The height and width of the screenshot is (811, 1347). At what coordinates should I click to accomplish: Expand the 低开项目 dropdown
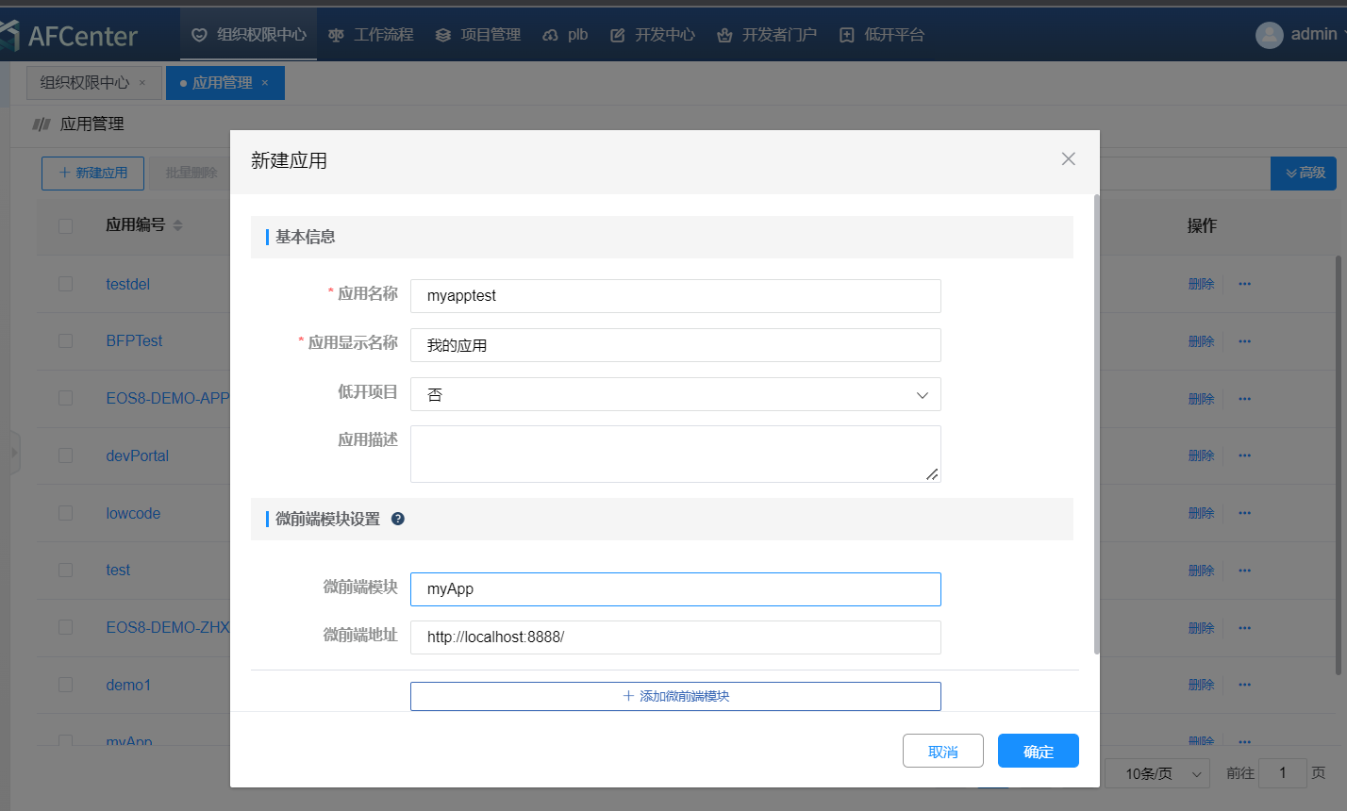(x=675, y=394)
